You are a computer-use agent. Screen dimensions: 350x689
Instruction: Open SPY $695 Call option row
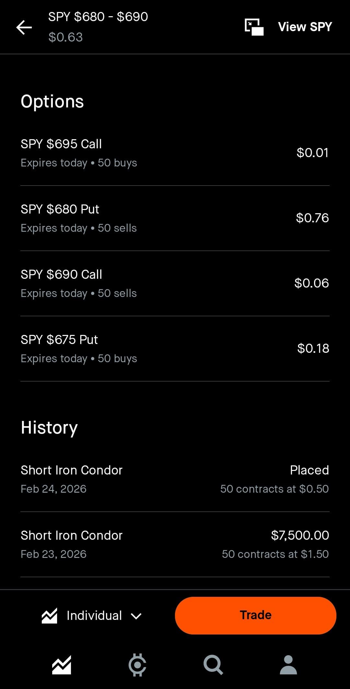[175, 153]
